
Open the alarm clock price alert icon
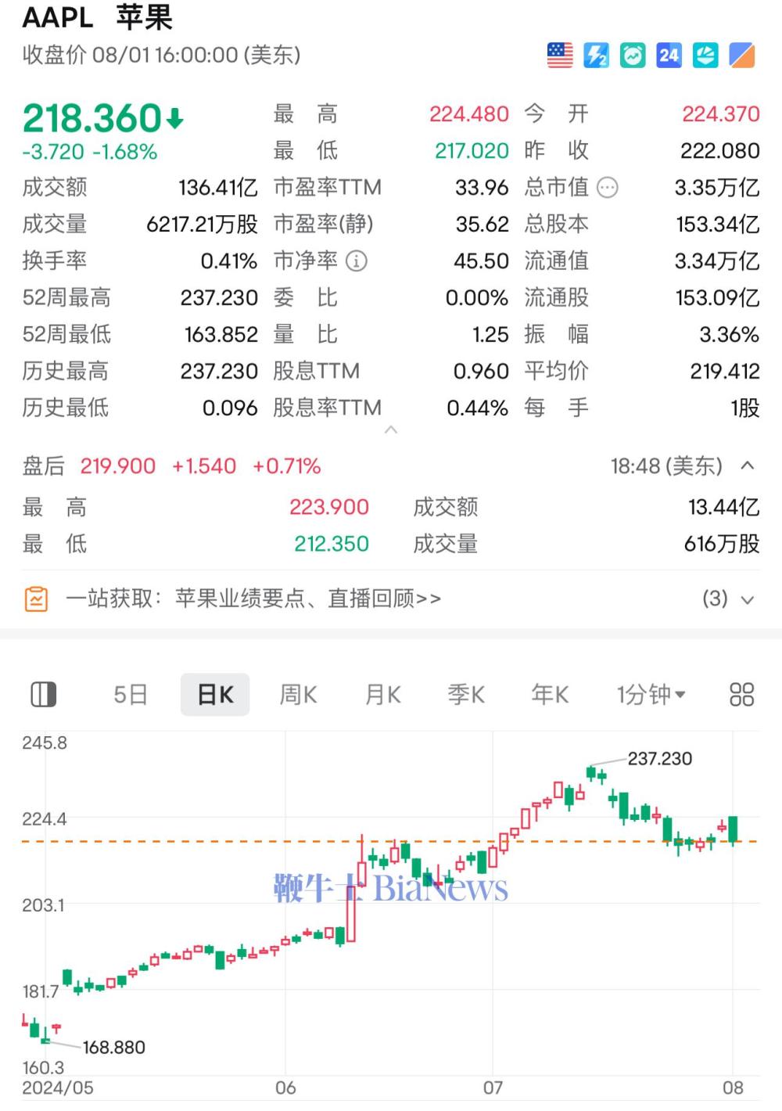tap(632, 55)
